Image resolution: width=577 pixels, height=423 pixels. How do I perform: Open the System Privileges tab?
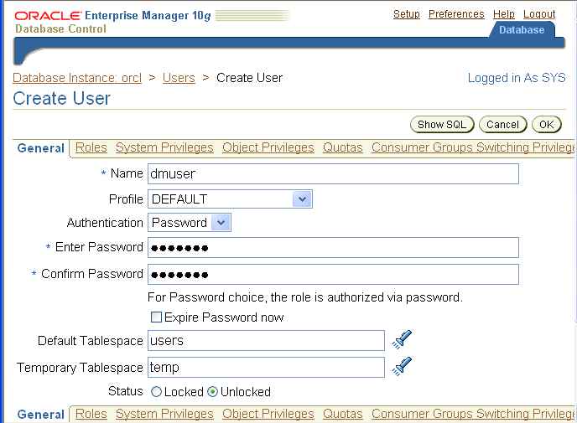[164, 147]
